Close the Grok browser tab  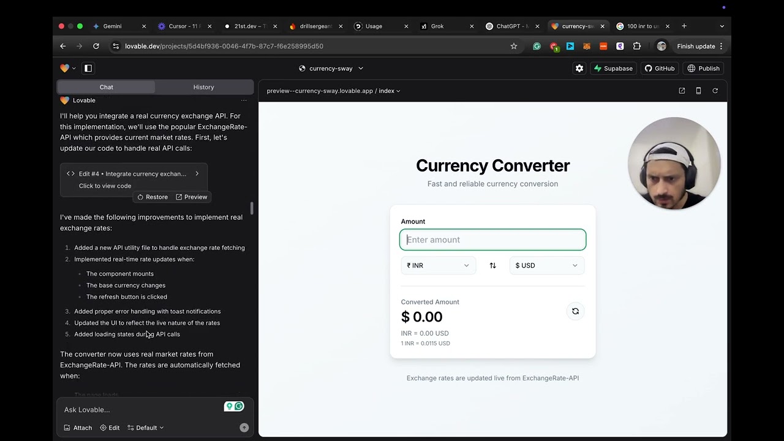click(x=472, y=26)
